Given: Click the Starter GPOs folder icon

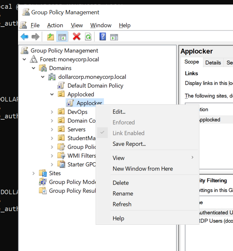Looking at the screenshot, I should 61,164.
